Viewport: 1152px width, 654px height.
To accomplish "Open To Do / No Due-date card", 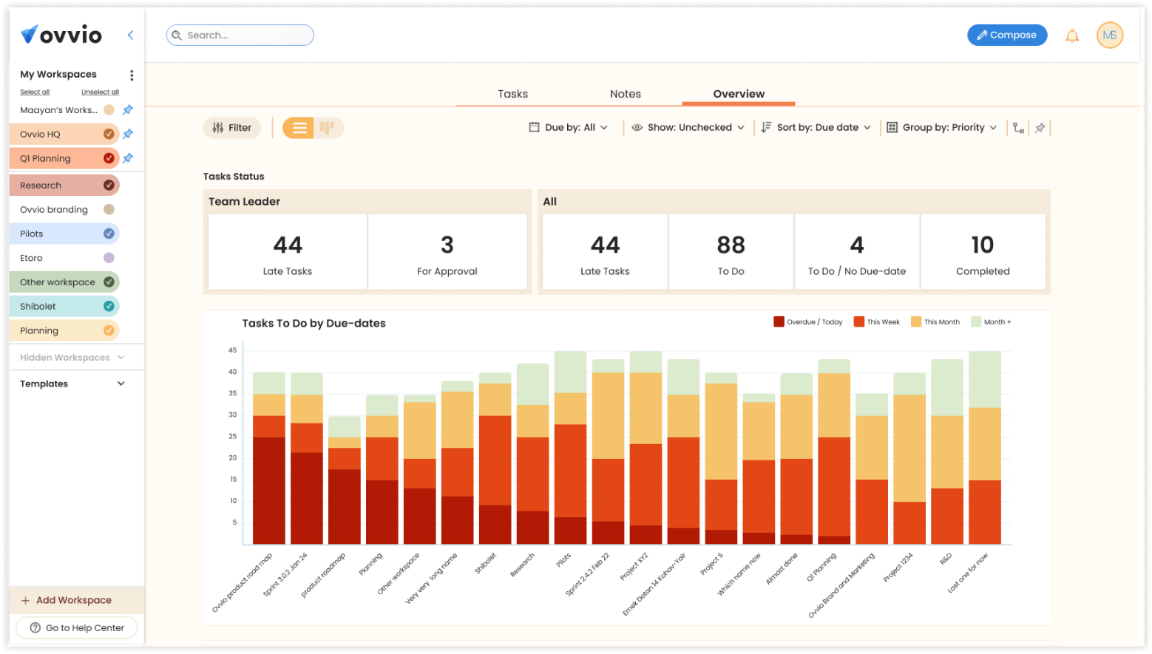I will coord(857,252).
